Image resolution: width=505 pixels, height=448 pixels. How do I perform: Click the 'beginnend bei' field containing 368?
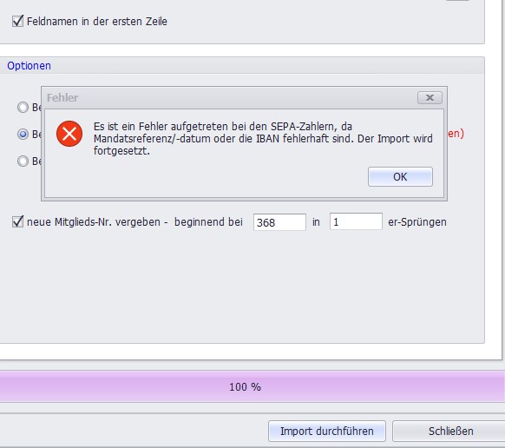(x=279, y=222)
